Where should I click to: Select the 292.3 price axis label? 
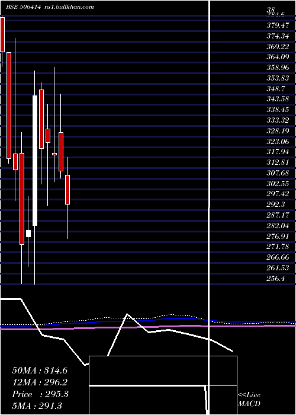(275, 205)
